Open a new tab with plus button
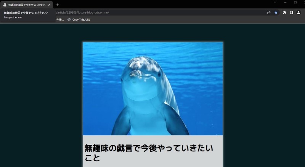Viewport: 305px width, 167px height. pyautogui.click(x=58, y=5)
